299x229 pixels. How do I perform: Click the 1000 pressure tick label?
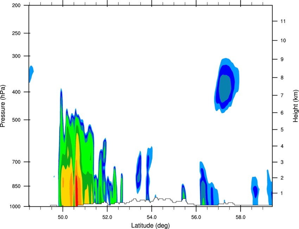pyautogui.click(x=15, y=206)
